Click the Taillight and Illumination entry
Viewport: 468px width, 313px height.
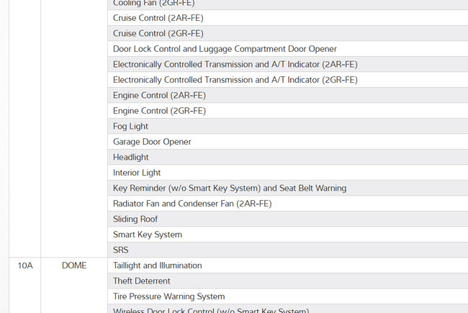tap(157, 266)
